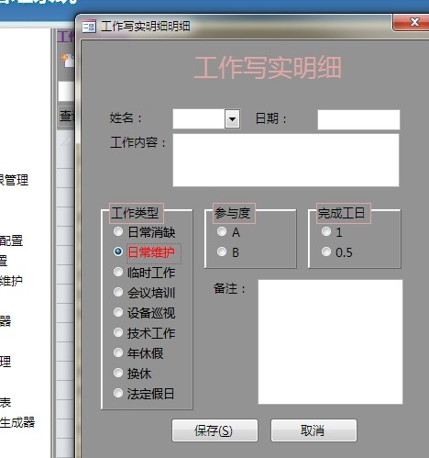Click the 工作内容 text area
429x458 pixels.
pos(286,160)
